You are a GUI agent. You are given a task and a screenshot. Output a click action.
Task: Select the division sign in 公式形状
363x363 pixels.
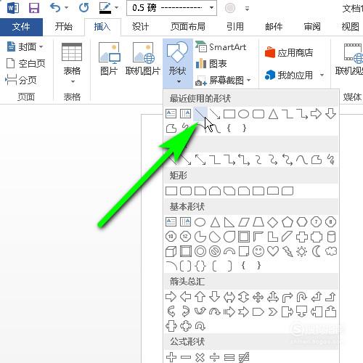(215, 357)
